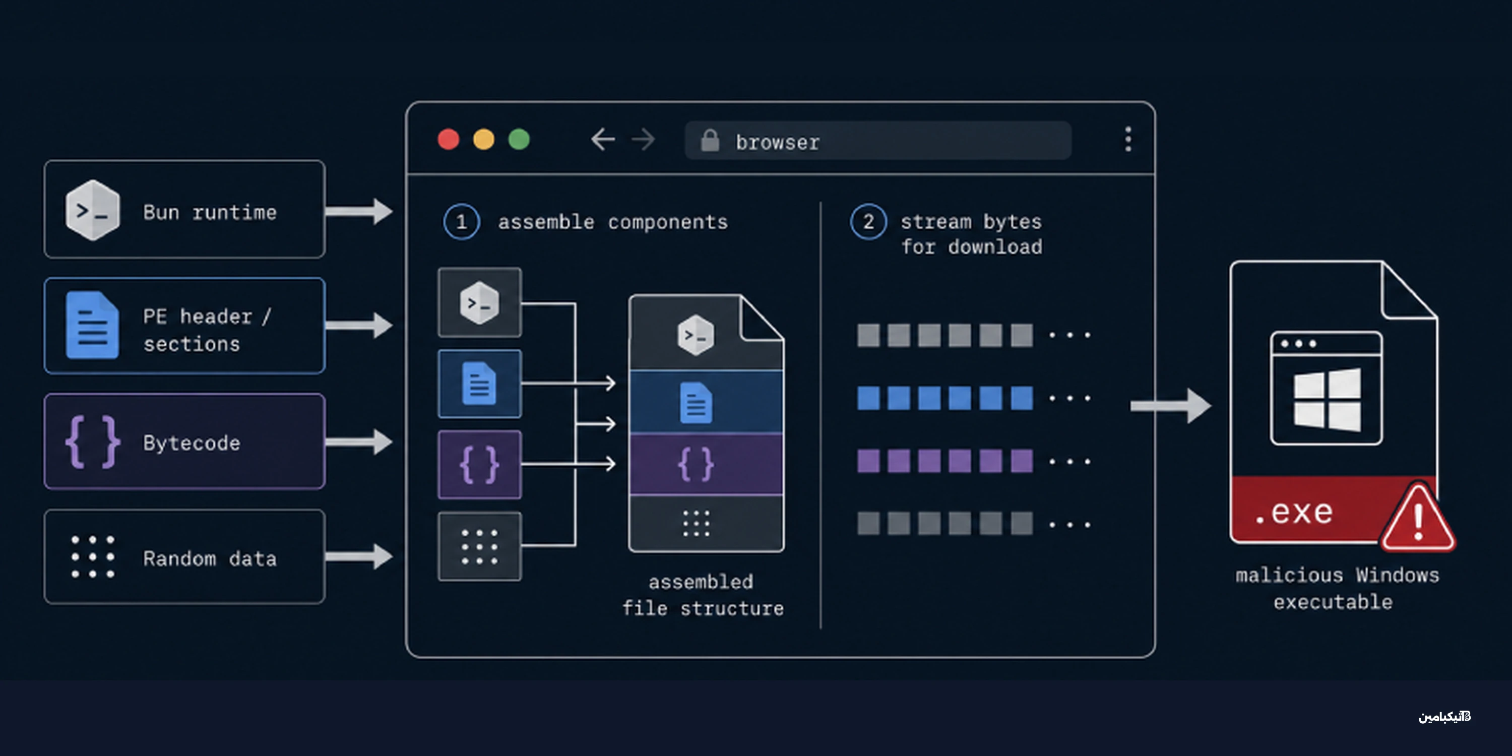Open the browser three-dot menu
This screenshot has height=756, width=1512.
coord(1127,140)
